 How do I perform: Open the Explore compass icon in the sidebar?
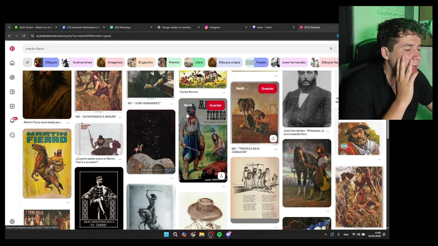[12, 78]
